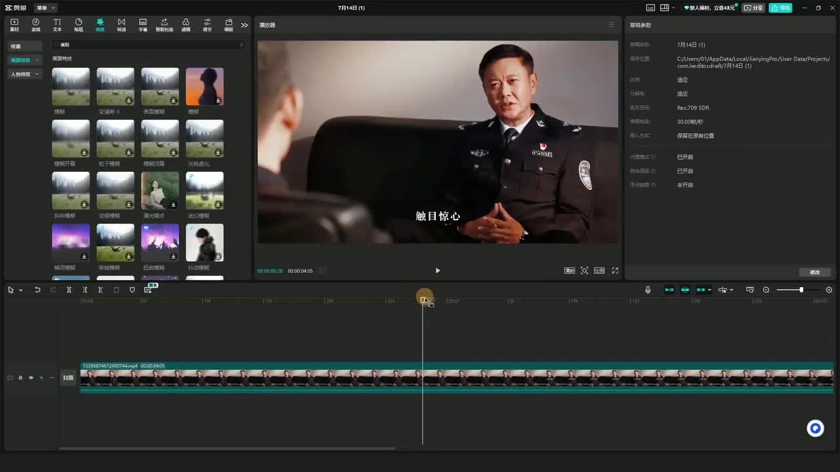Open the aspect ratio option

coord(599,270)
